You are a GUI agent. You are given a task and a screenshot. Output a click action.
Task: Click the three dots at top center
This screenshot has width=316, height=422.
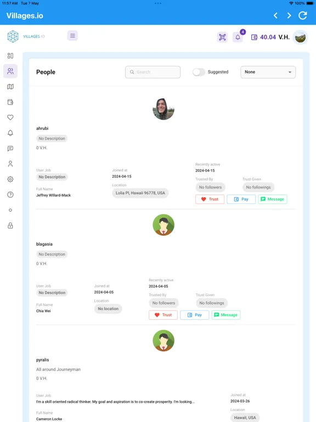[158, 3]
